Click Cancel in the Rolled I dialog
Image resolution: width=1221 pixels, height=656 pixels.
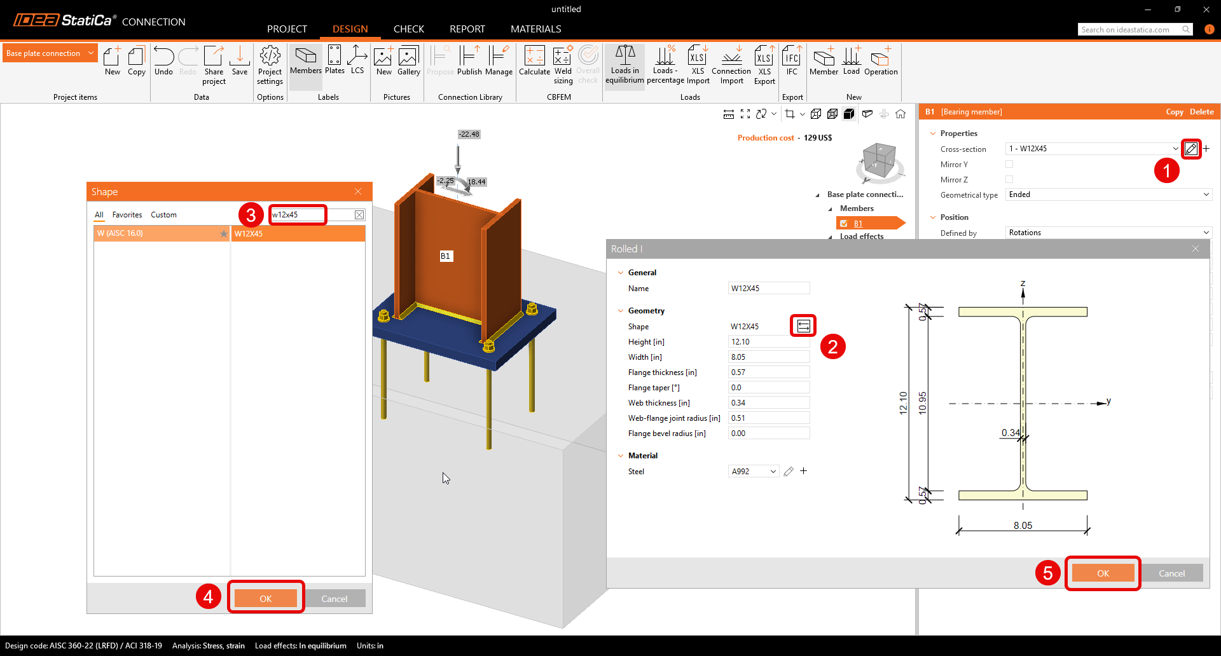click(x=1171, y=573)
